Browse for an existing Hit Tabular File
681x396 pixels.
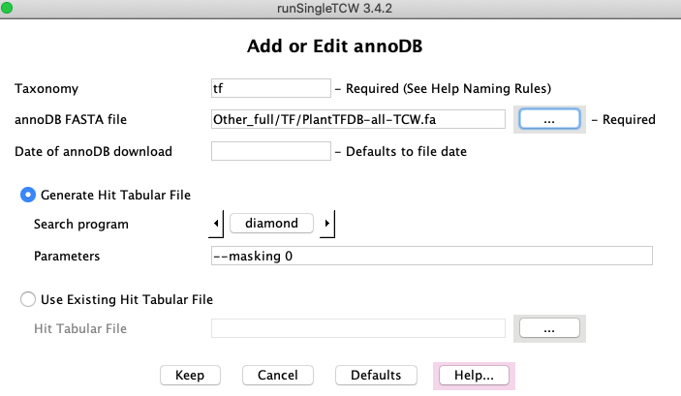548,328
